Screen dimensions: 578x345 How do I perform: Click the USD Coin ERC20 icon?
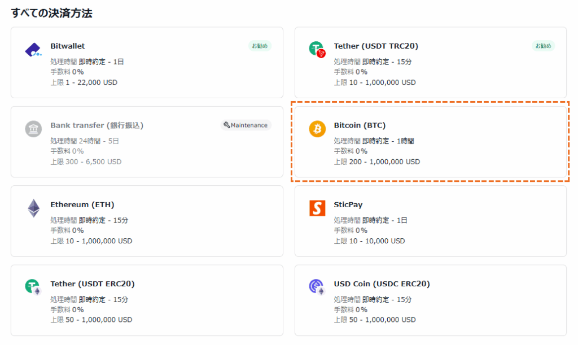click(317, 287)
